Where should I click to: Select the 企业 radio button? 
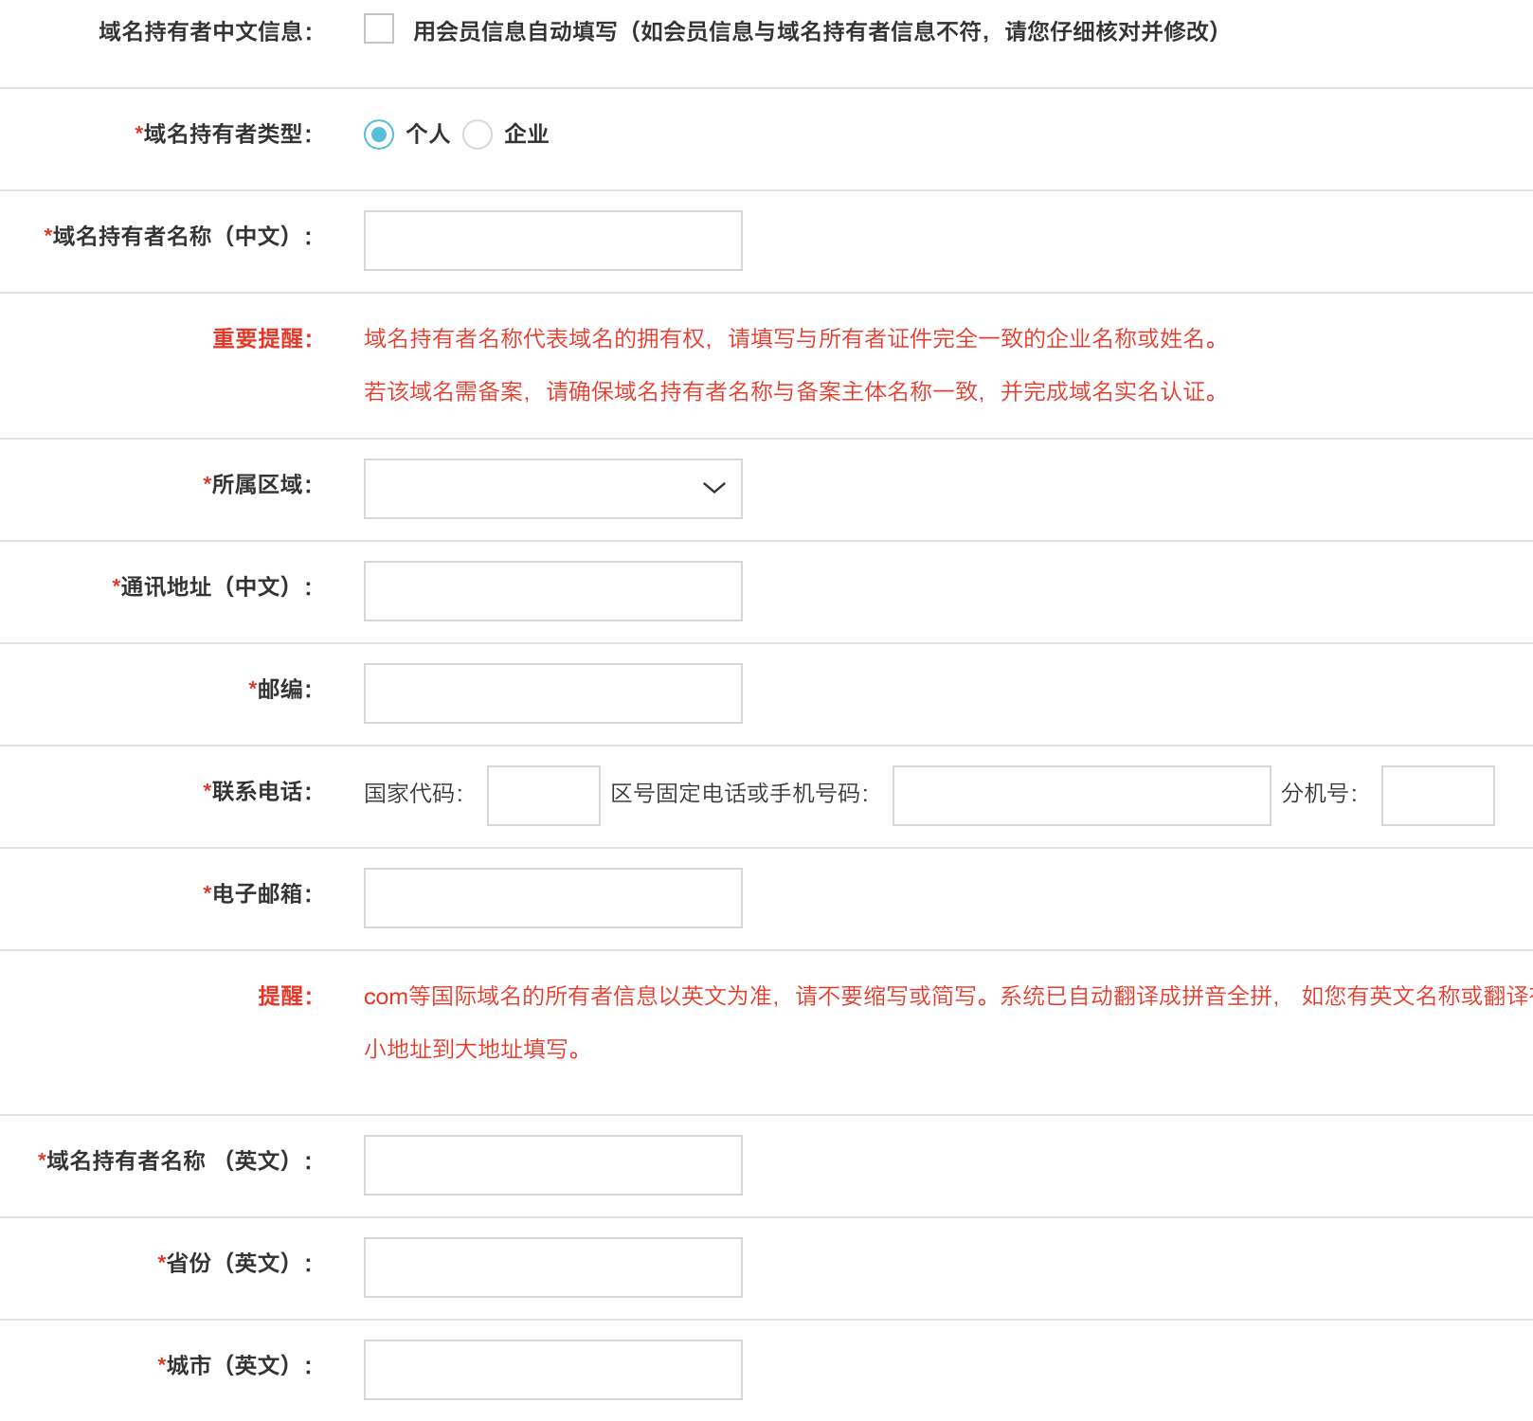(478, 135)
